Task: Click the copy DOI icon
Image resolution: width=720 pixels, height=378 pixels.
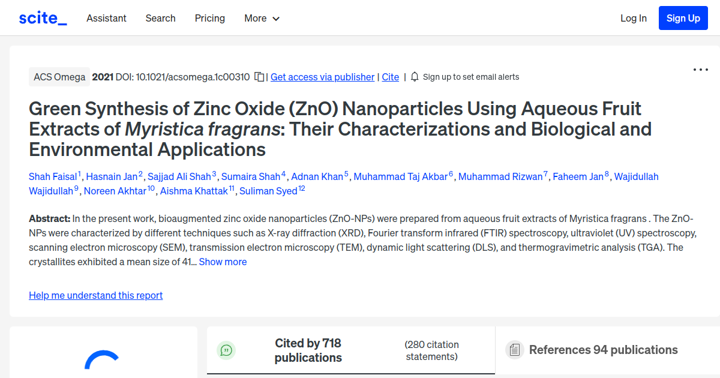Action: (x=259, y=77)
